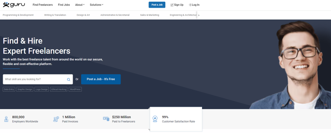Click the Guru logo
Screen dimensions: 331x133
click(x=14, y=5)
